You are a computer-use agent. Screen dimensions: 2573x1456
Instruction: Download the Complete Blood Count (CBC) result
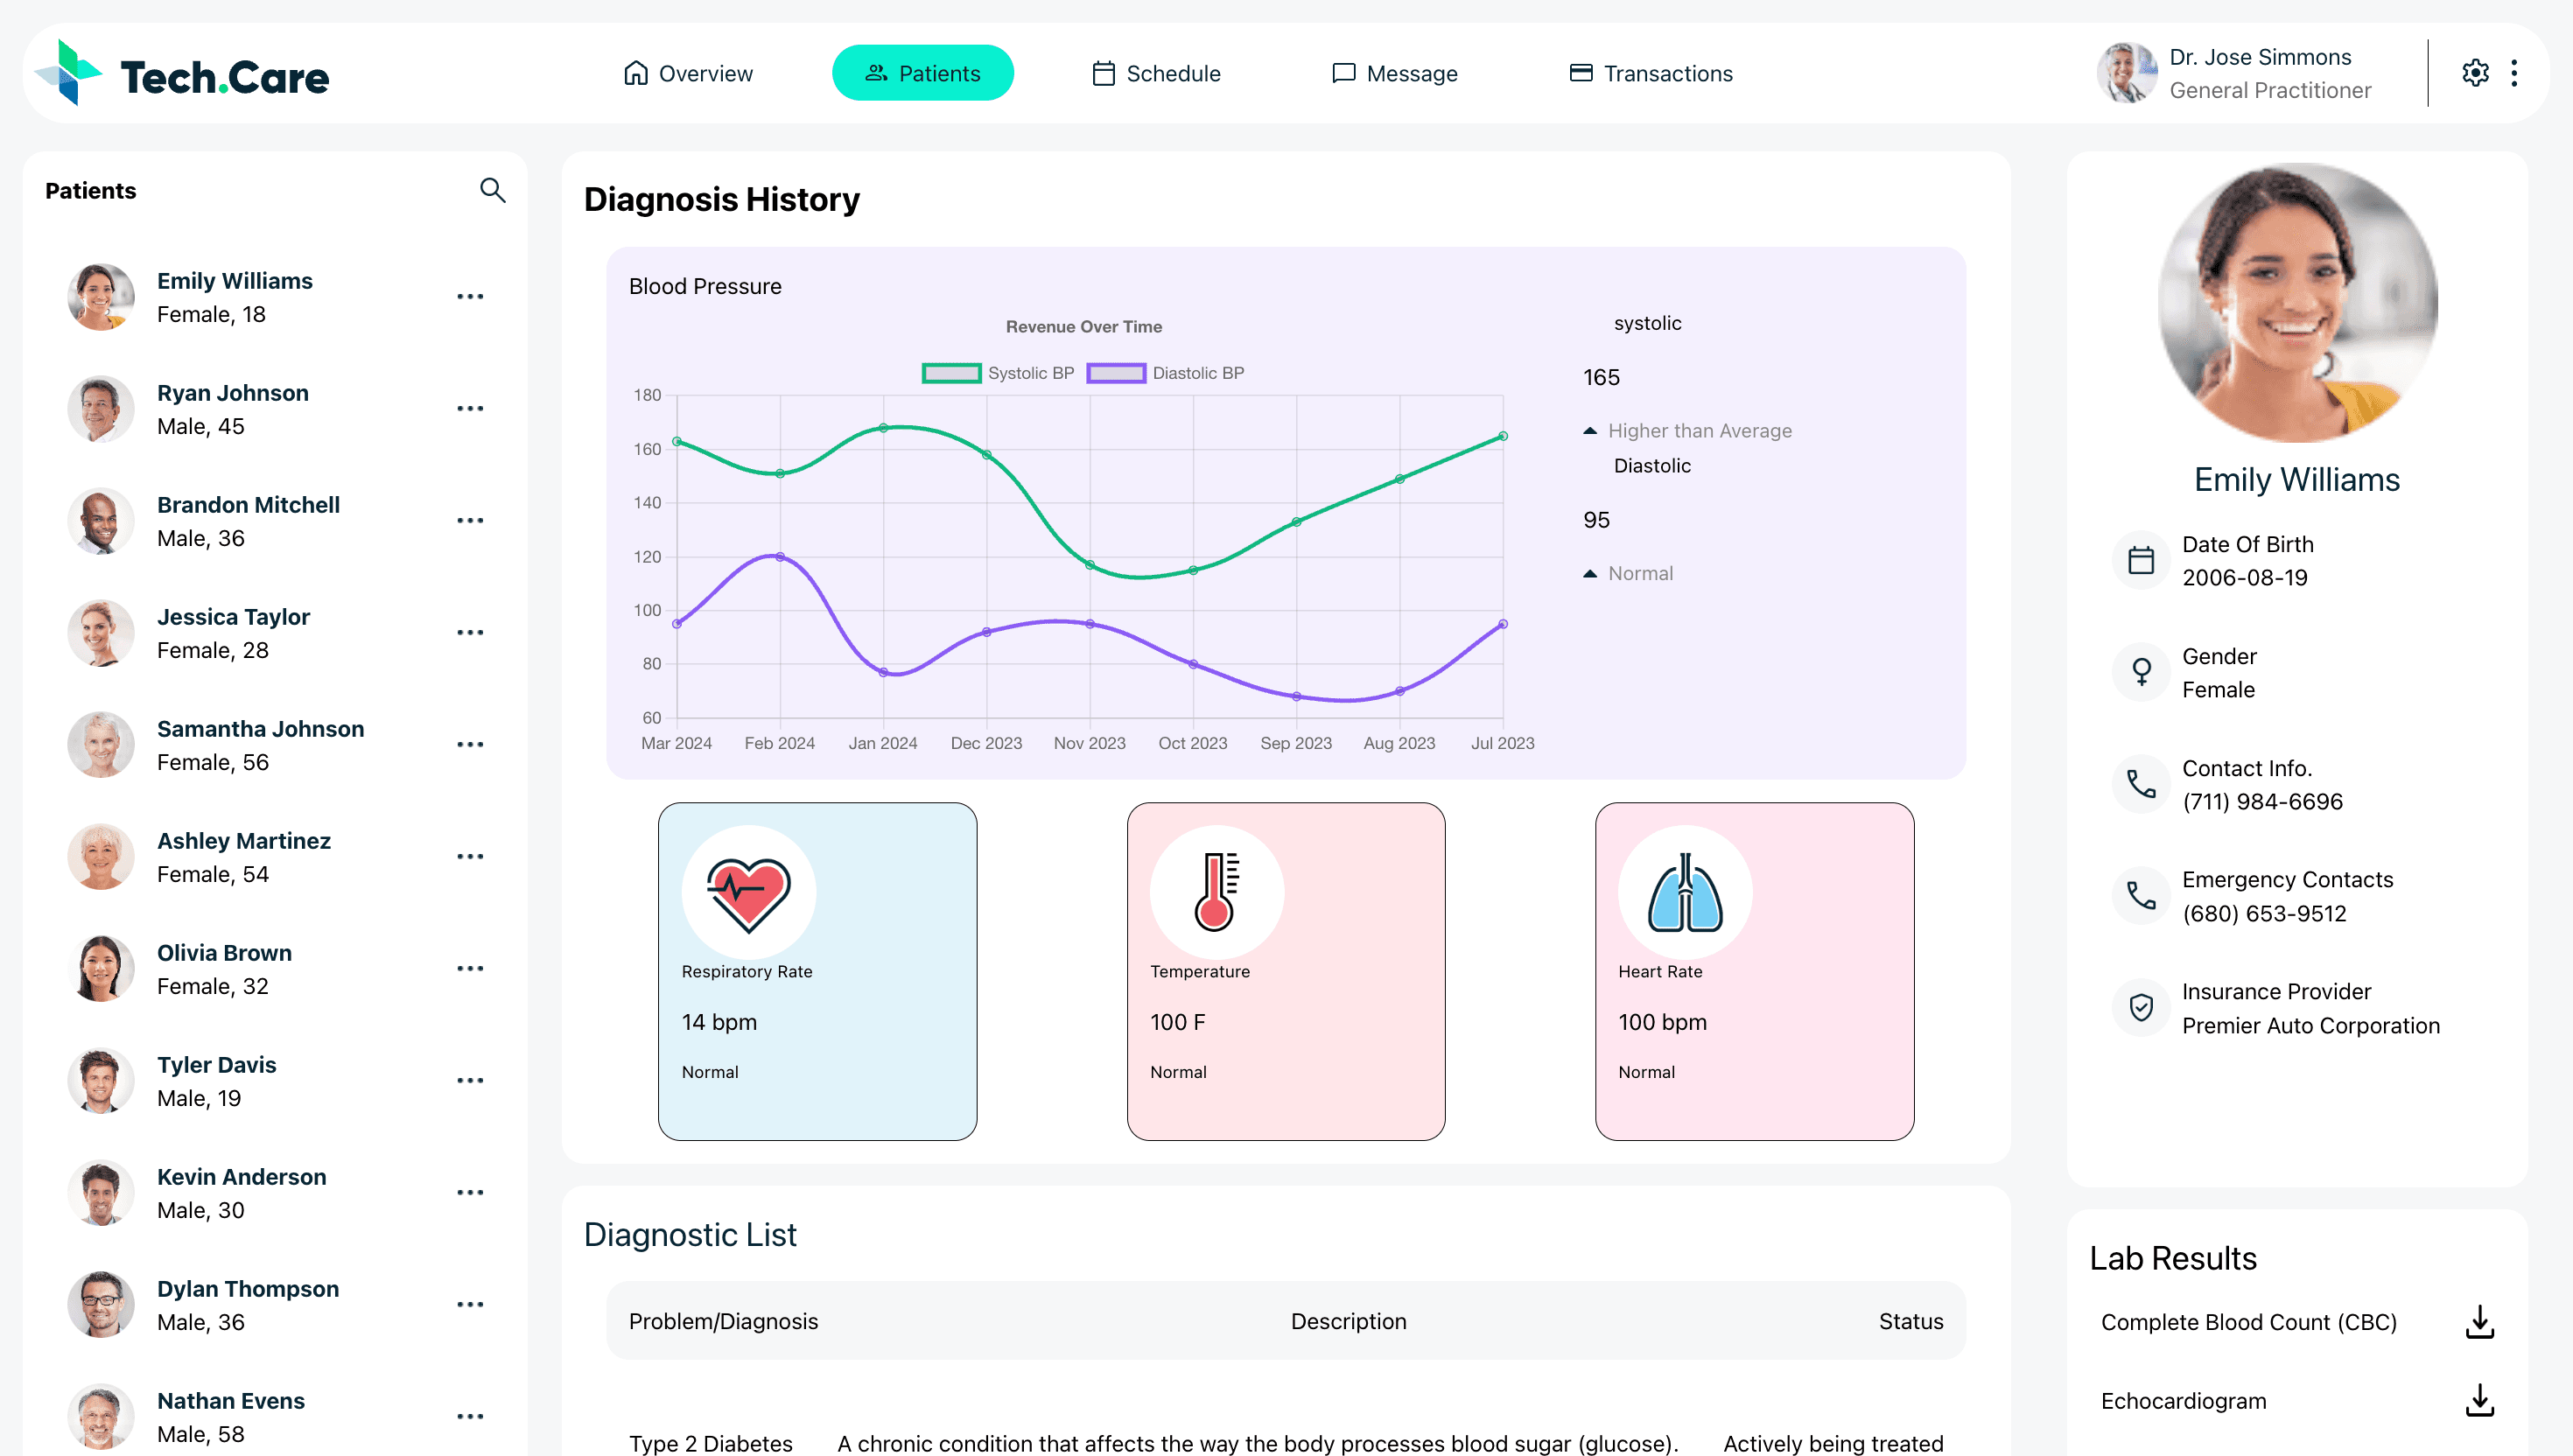coord(2479,1322)
